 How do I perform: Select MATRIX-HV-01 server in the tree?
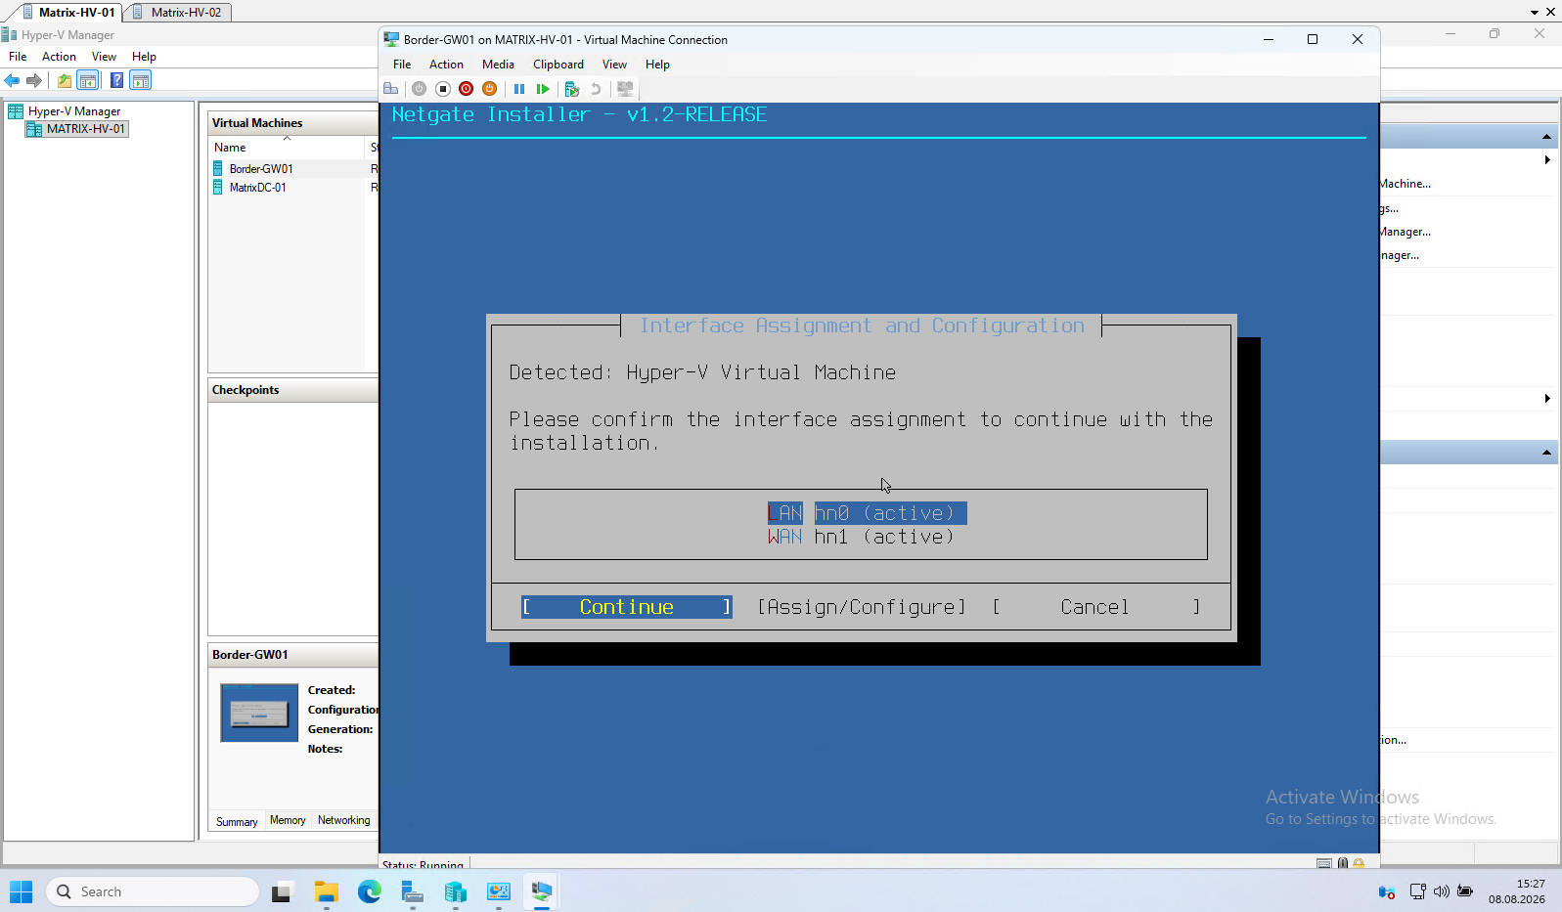tap(76, 129)
